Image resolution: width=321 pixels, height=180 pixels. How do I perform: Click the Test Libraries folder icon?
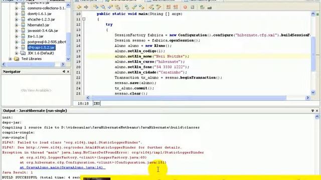[17, 59]
